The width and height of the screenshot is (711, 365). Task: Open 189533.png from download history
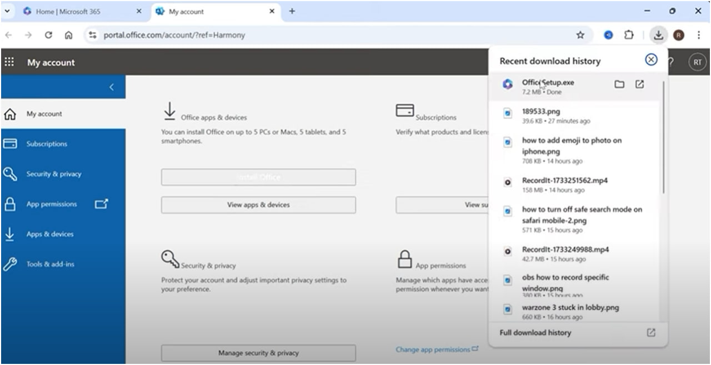coord(575,115)
